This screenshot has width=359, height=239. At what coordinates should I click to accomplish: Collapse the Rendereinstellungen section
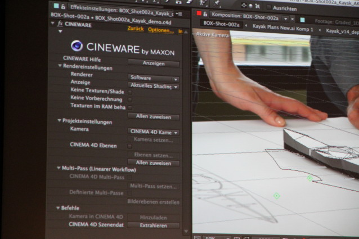coord(60,66)
